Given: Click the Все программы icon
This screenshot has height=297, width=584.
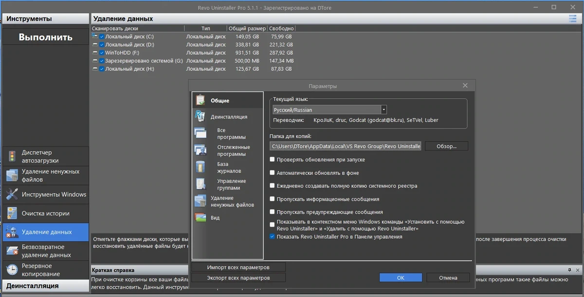Looking at the screenshot, I should pos(201,133).
